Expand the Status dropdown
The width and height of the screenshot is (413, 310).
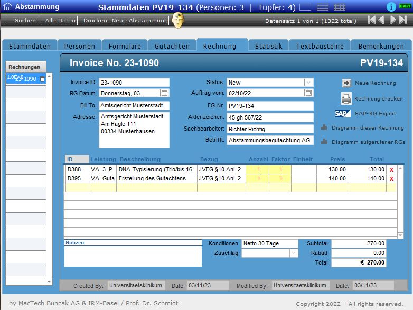tap(308, 83)
